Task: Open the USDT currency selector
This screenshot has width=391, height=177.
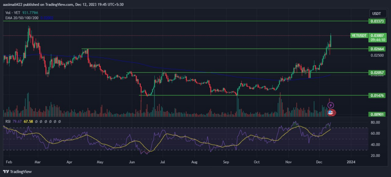Action: click(x=378, y=14)
